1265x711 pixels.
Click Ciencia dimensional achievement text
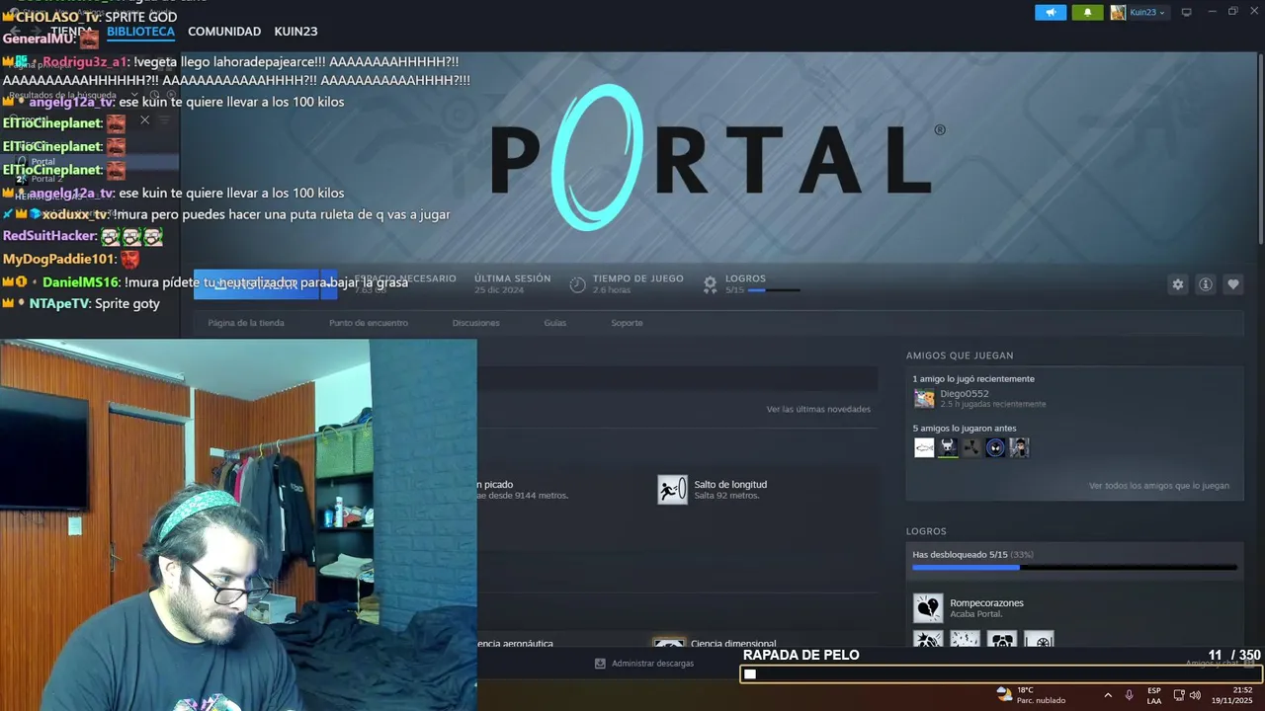point(733,643)
